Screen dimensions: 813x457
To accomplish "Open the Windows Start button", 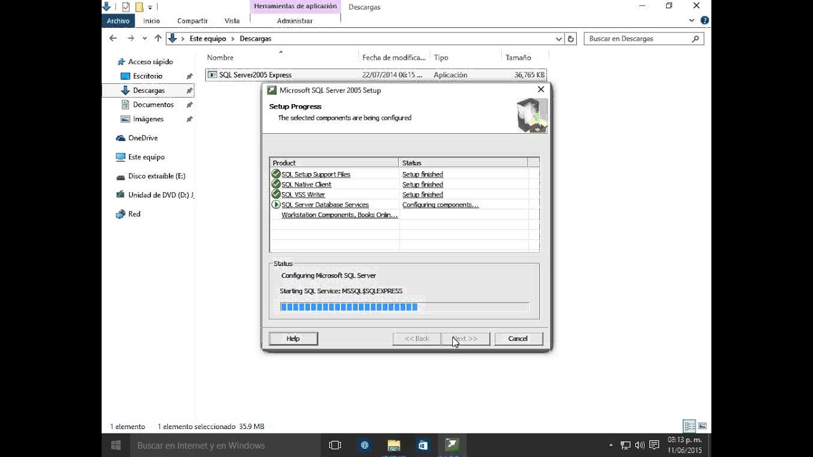I will click(116, 446).
